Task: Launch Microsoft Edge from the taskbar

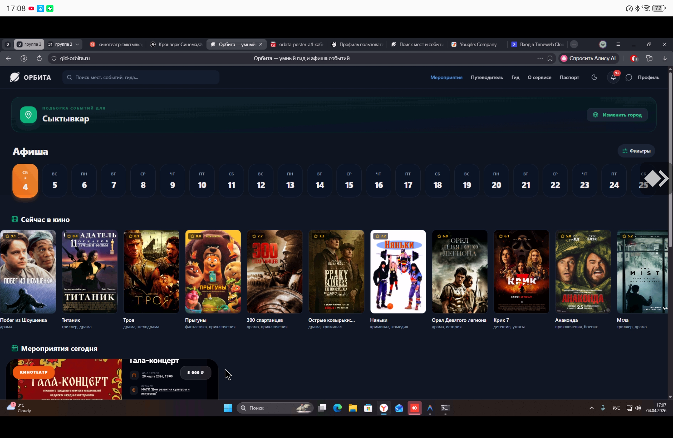Action: pyautogui.click(x=337, y=408)
